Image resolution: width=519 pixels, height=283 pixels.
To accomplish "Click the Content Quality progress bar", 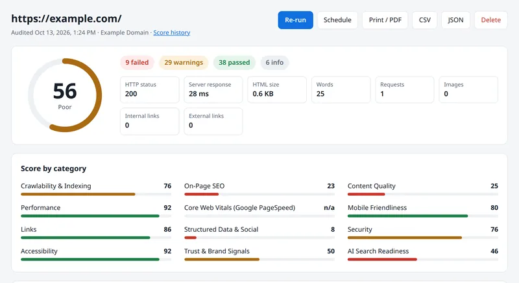I will tap(423, 194).
